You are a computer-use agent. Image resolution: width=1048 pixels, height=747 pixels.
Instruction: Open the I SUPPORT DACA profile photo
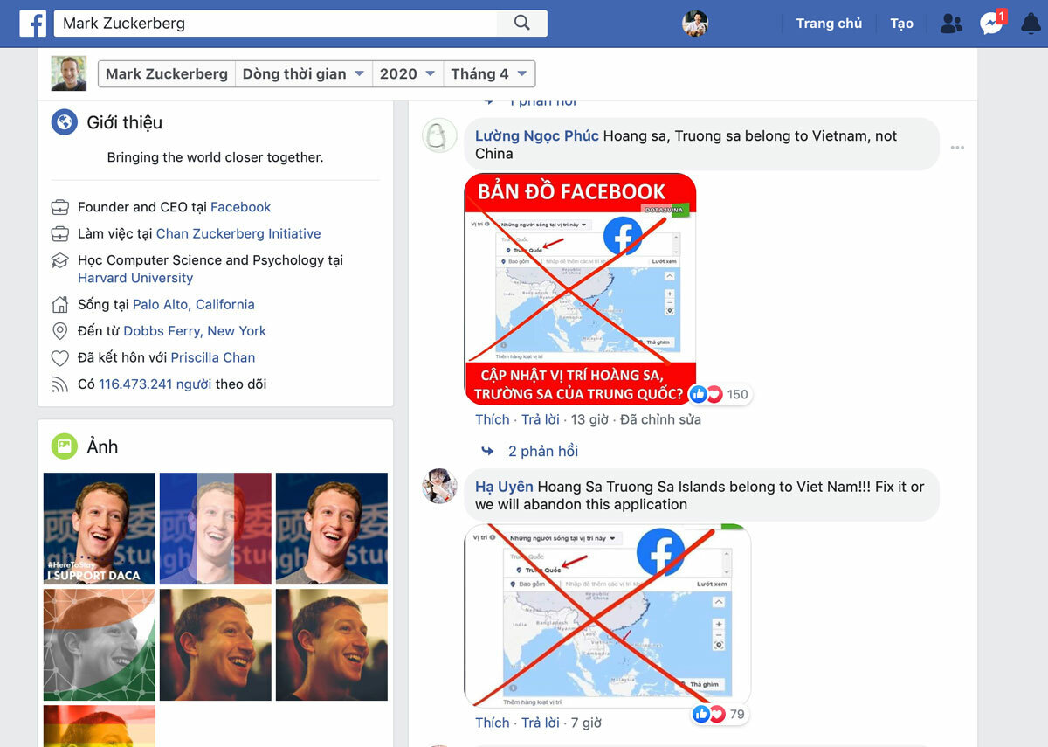[100, 529]
